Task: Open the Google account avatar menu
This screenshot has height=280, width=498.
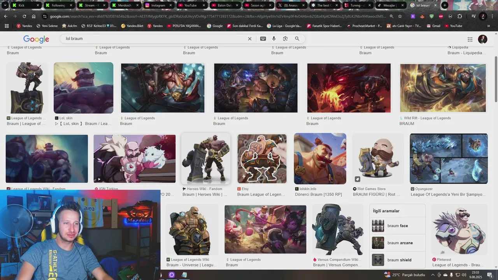Action: point(483,39)
